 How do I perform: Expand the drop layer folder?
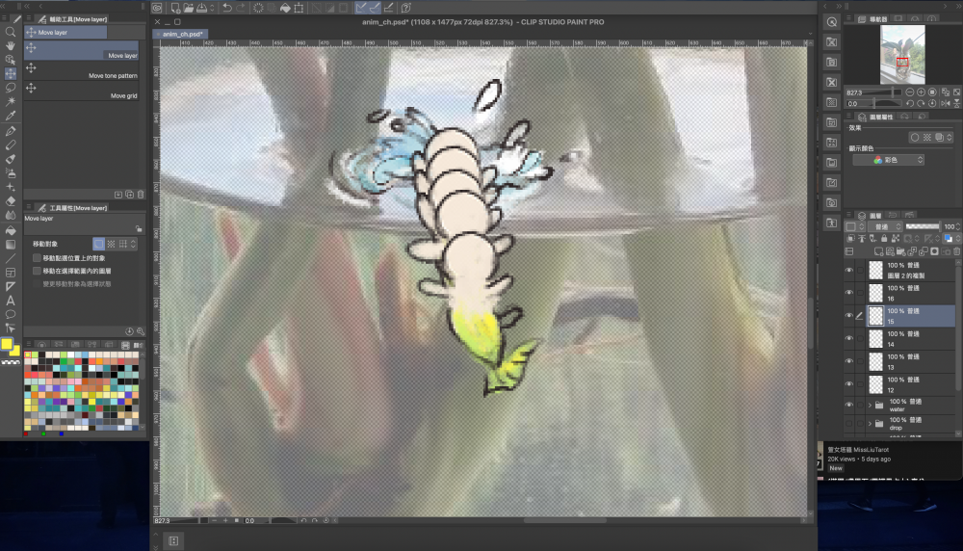[870, 423]
